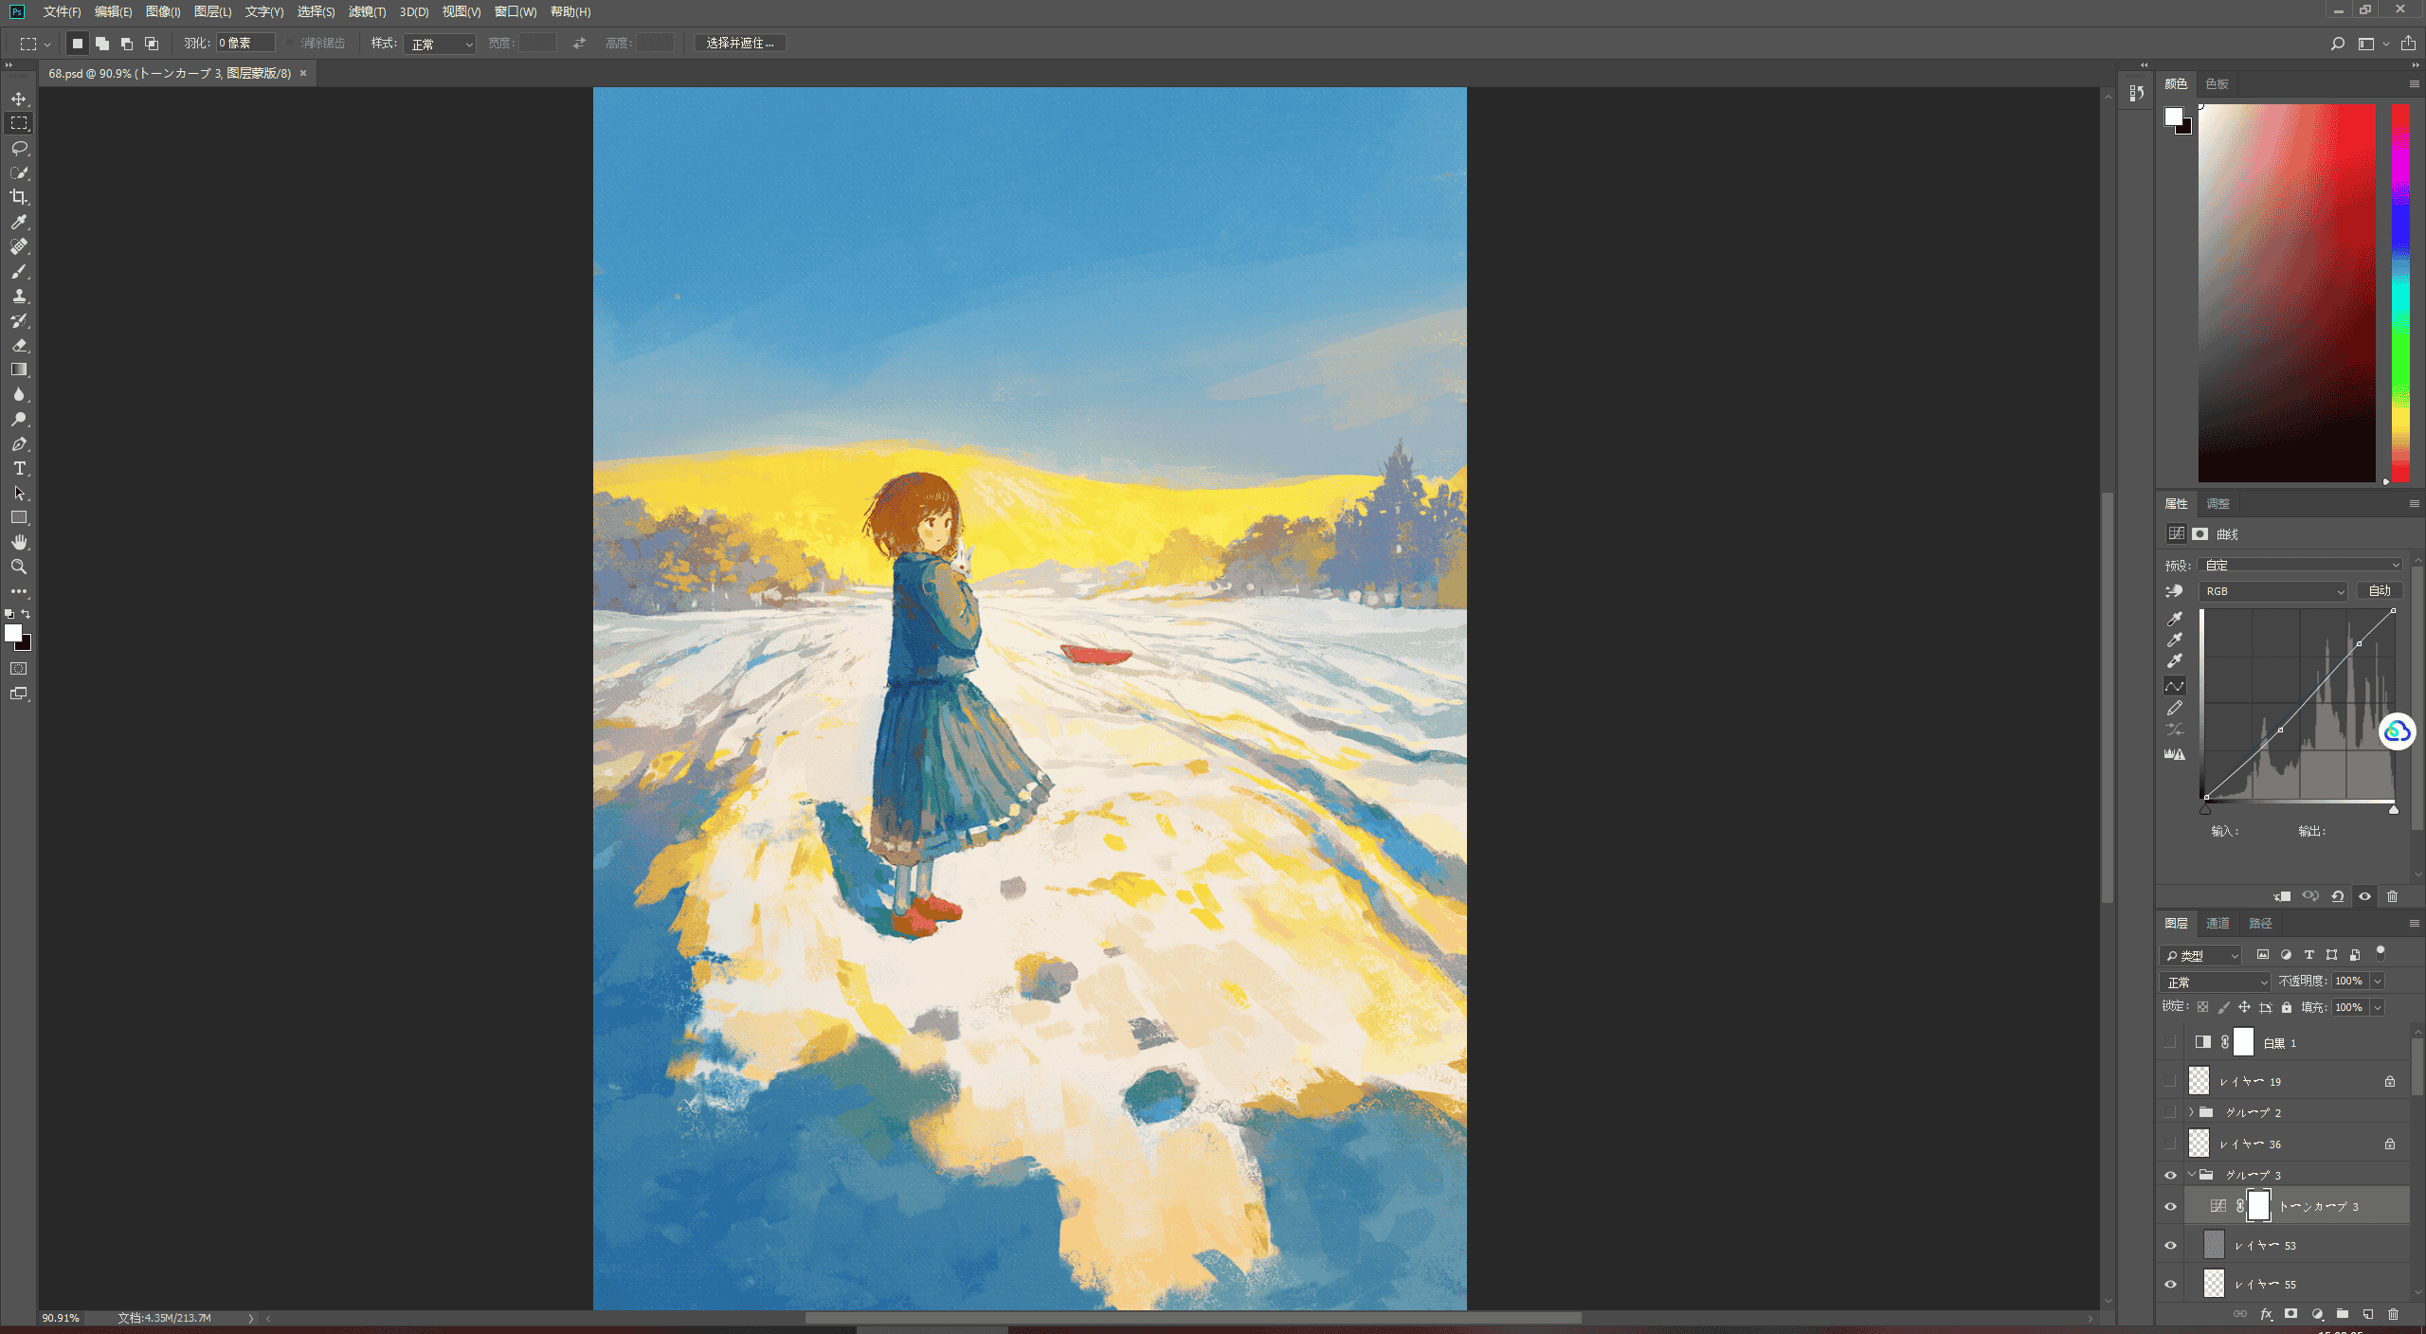Image resolution: width=2426 pixels, height=1334 pixels.
Task: Open the 预设 preset dropdown
Action: click(x=2301, y=565)
